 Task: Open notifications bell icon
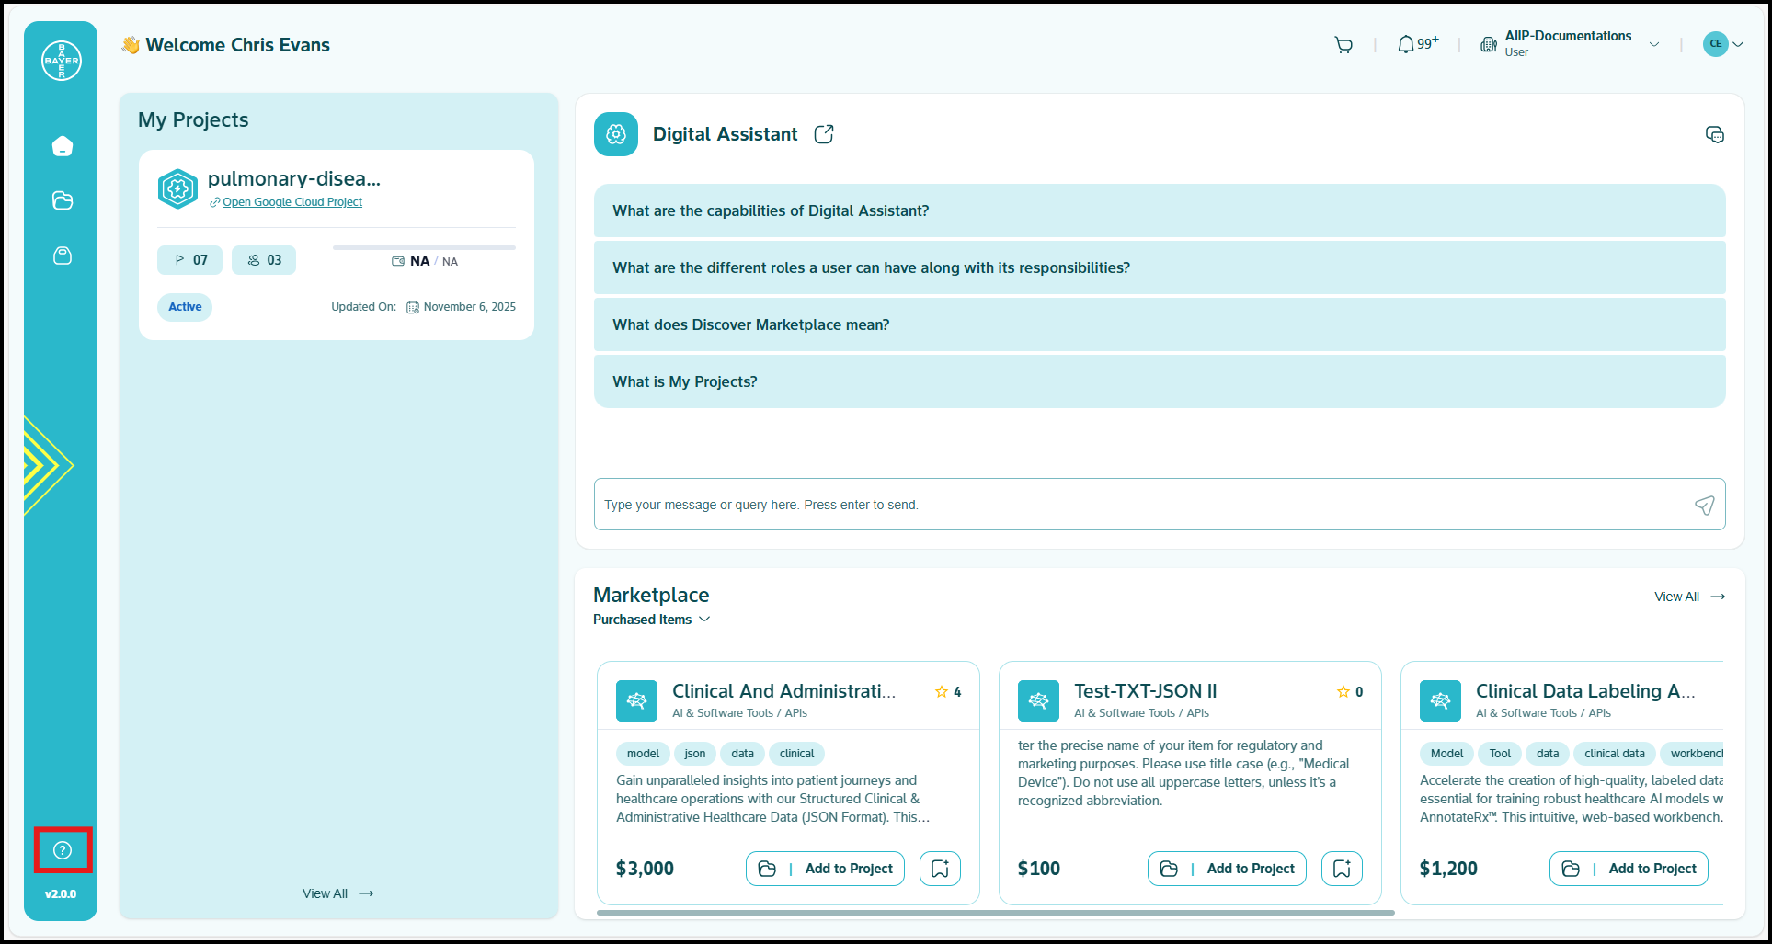click(x=1406, y=44)
